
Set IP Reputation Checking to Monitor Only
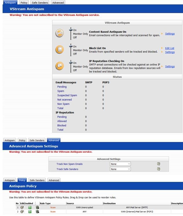80,67
